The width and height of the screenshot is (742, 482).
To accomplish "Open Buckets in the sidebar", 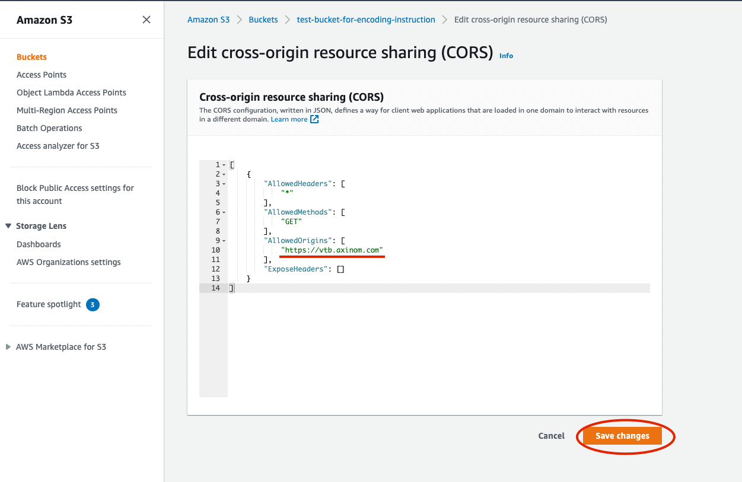I will pyautogui.click(x=31, y=57).
